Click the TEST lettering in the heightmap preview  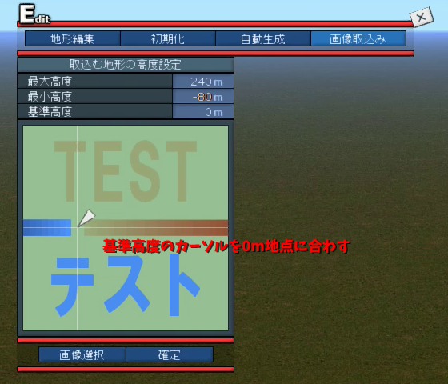(x=126, y=171)
